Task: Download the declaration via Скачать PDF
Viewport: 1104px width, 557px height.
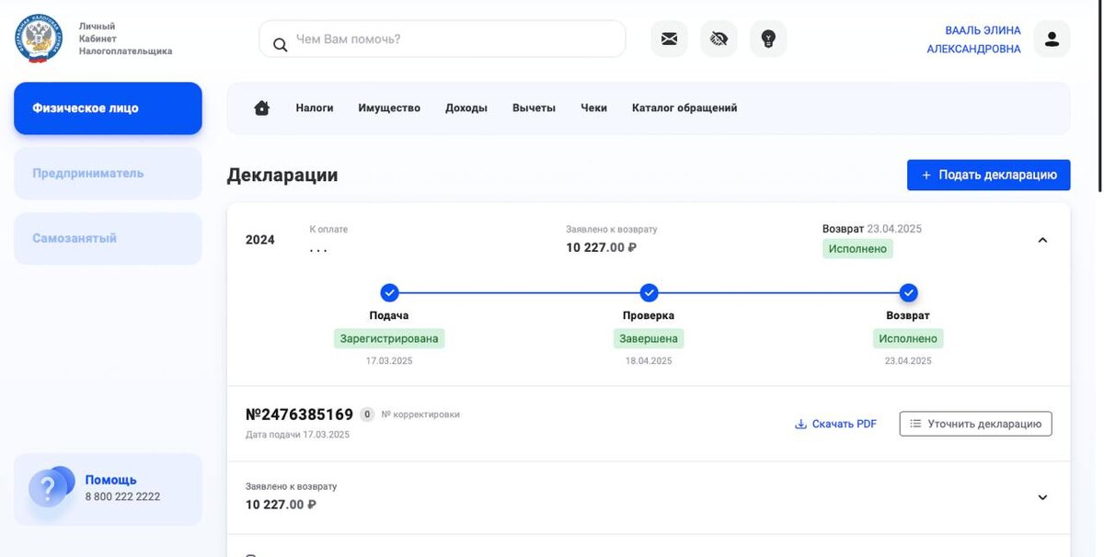Action: (x=835, y=424)
